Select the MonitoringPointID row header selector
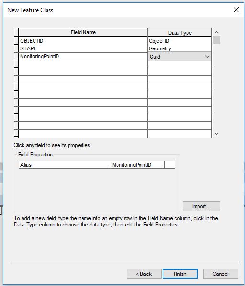This screenshot has width=245, height=286. [x=16, y=56]
